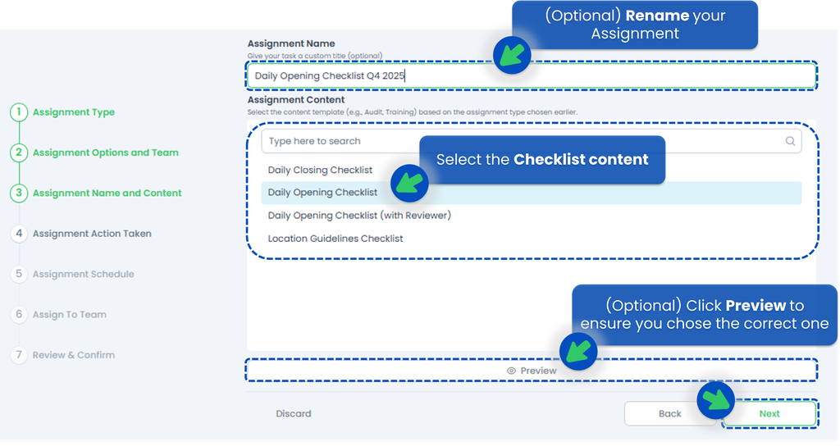Click step 4 circle icon
The image size is (840, 446).
[x=19, y=234]
